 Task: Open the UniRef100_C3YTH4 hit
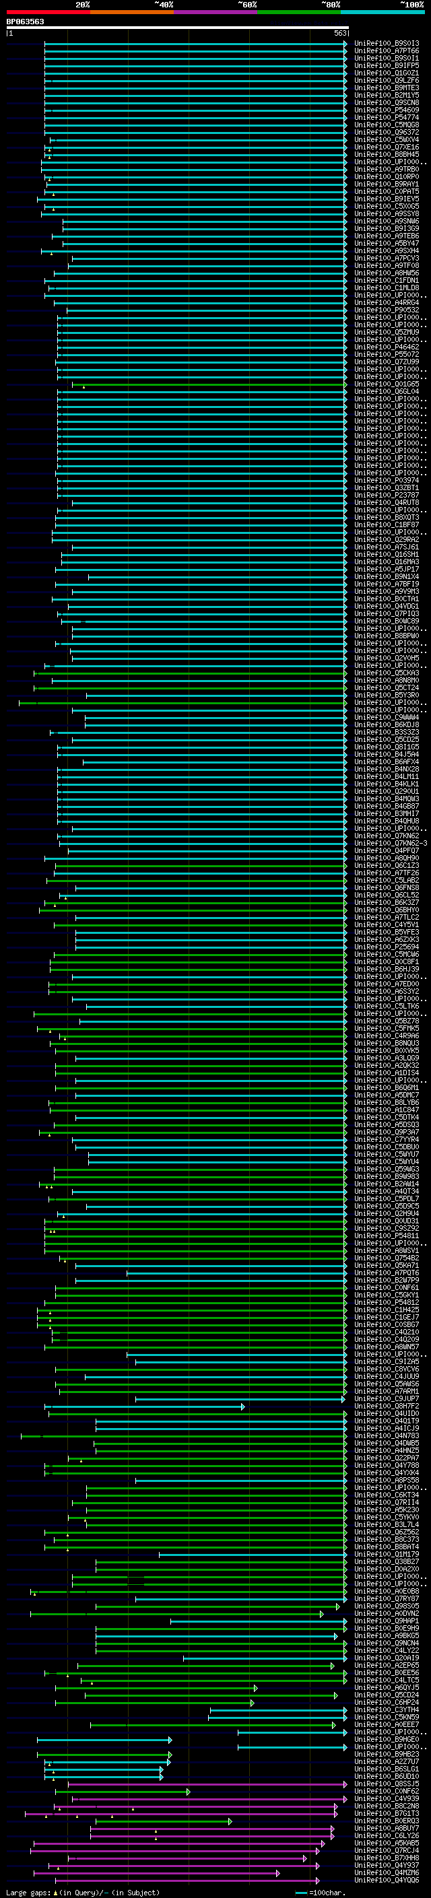[x=386, y=1710]
